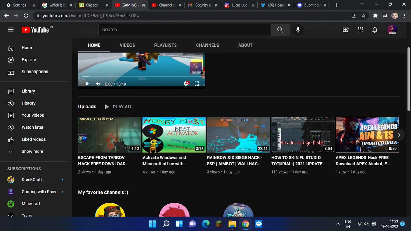
Task: Open Chrome profile avatar
Action: pos(395,16)
